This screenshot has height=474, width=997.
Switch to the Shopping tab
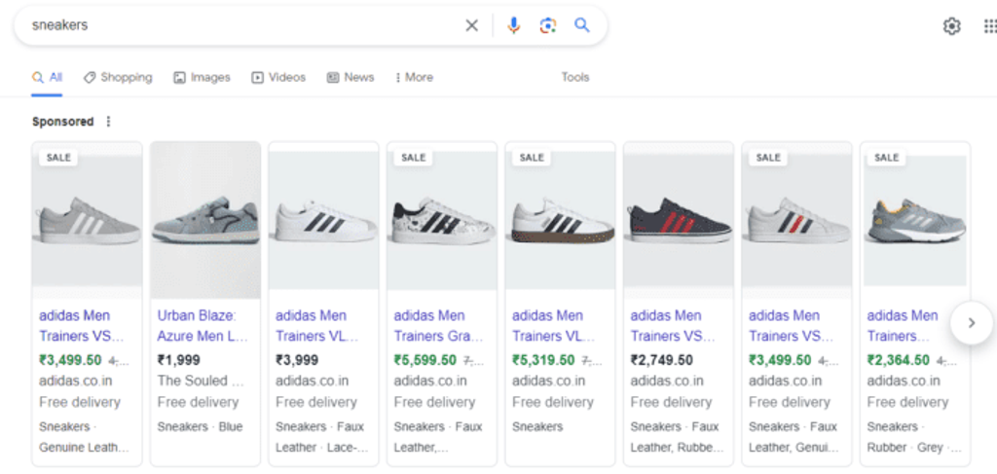[118, 78]
